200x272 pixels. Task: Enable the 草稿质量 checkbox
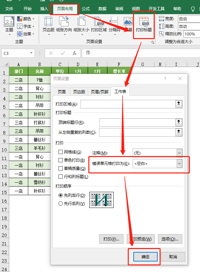coord(60,168)
